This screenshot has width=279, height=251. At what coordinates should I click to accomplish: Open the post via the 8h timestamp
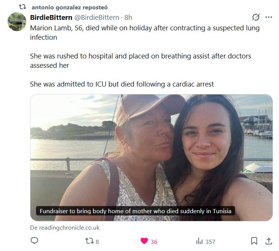(128, 18)
